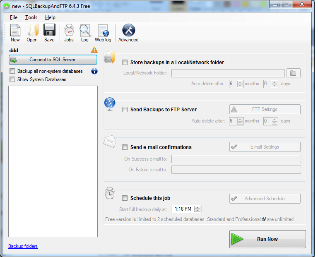Enable Send e-mail confirmations checkbox
318x257 pixels.
125,147
